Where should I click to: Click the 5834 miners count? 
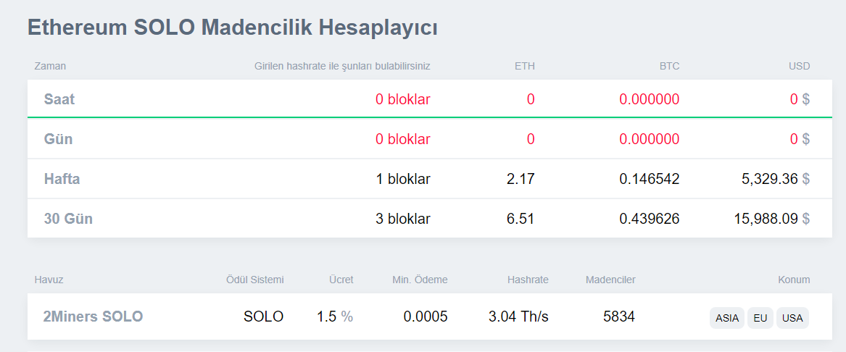(619, 317)
